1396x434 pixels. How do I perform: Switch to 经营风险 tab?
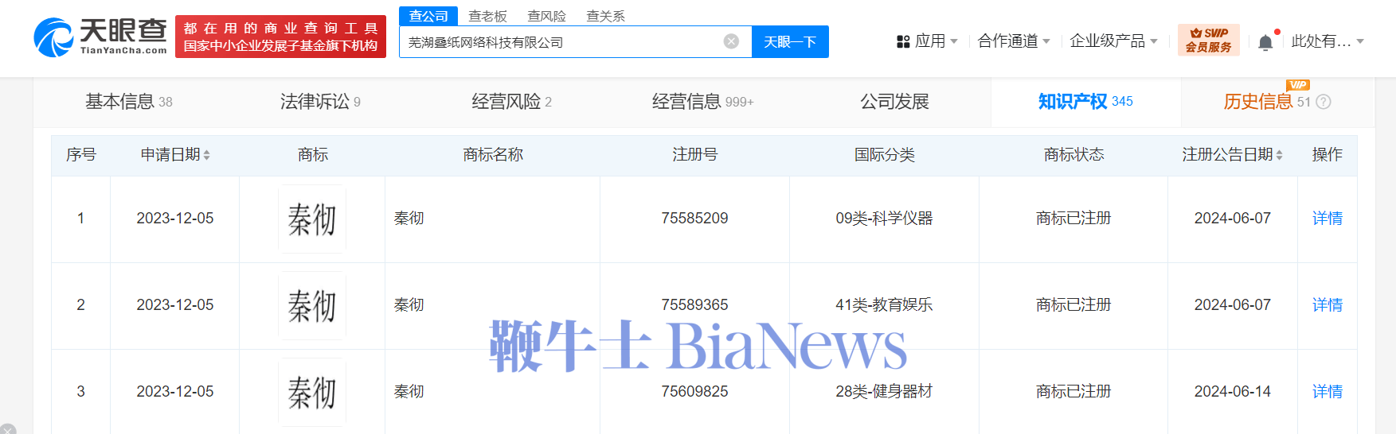[x=511, y=102]
